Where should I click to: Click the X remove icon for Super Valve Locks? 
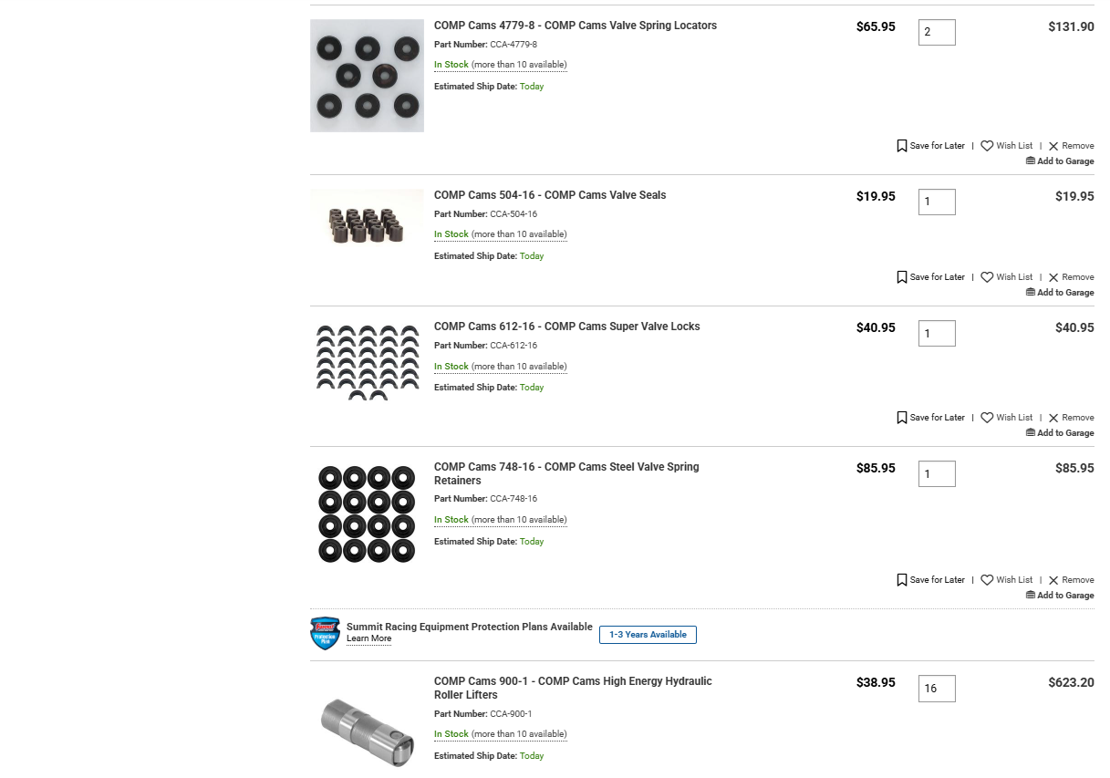[1053, 418]
